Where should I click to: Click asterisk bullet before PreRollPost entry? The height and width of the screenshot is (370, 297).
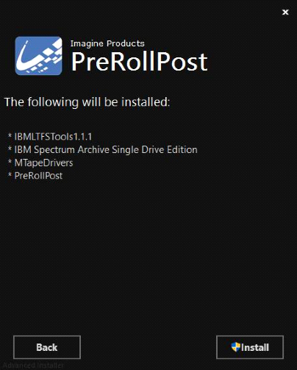coord(10,175)
